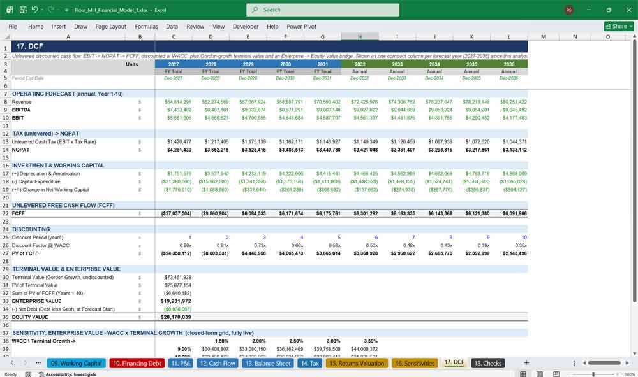
Task: Switch to Page Break Preview
Action: pos(556,374)
